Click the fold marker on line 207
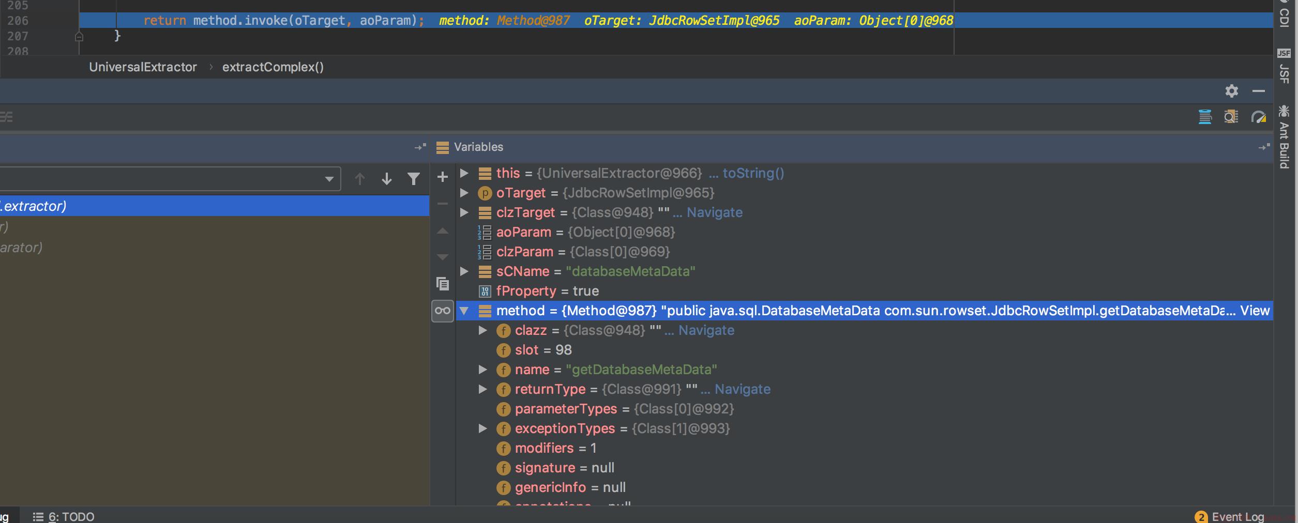Screen dimensions: 1298x523 [79, 36]
